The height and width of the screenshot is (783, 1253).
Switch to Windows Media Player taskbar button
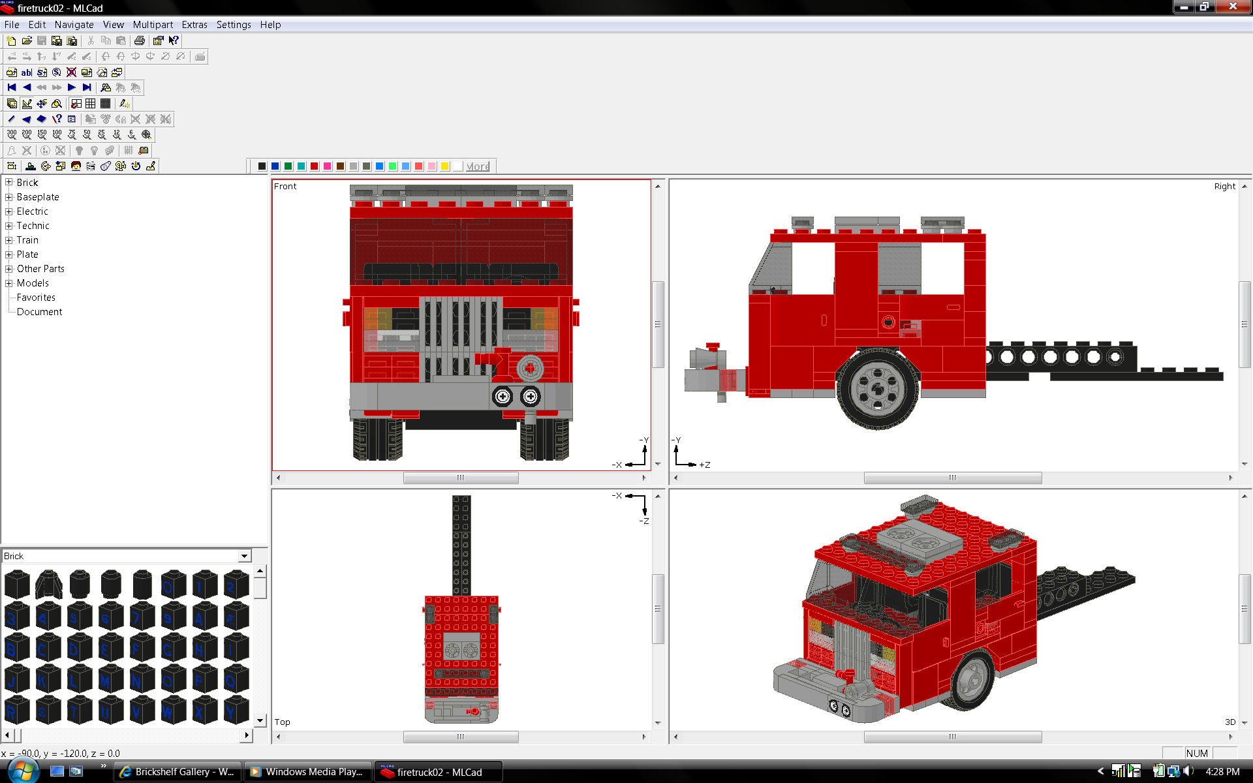(308, 772)
